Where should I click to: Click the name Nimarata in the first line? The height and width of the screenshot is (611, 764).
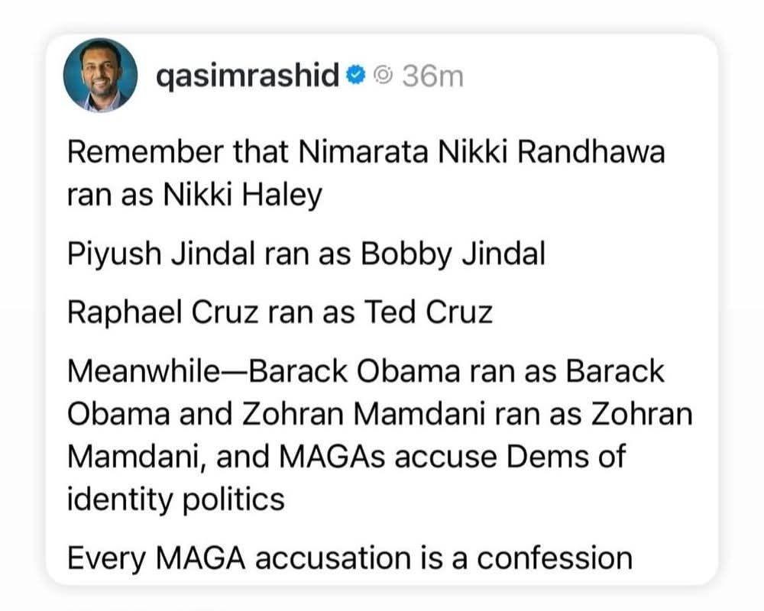364,151
